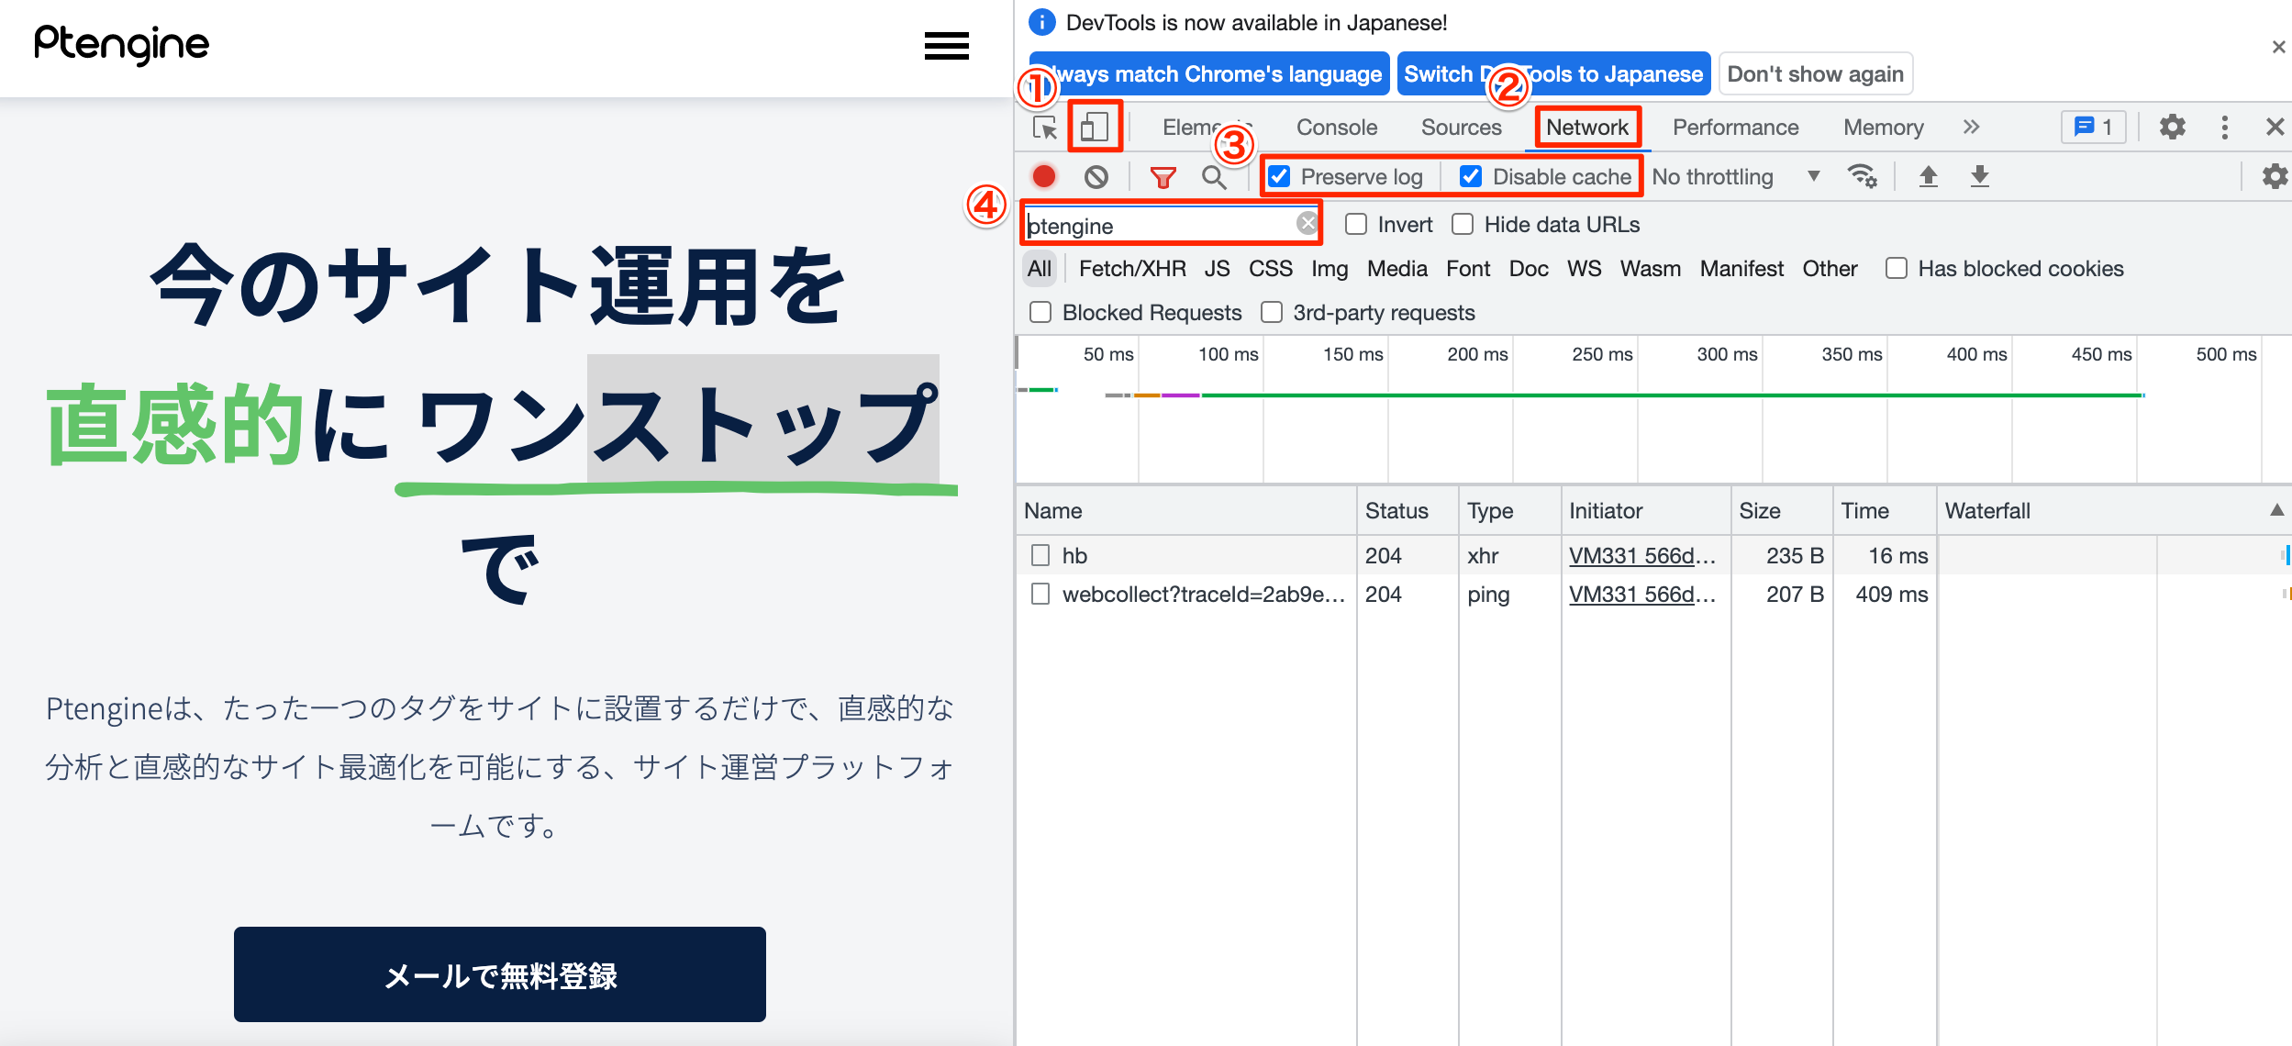
Task: Filter requests by CSS
Action: [x=1270, y=268]
